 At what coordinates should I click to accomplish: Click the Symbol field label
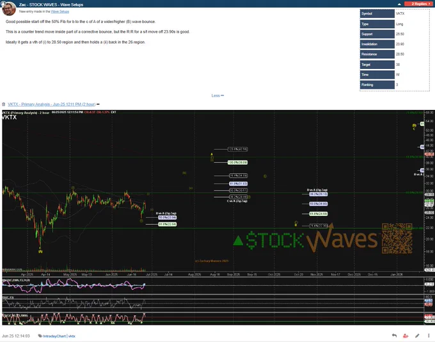click(377, 13)
